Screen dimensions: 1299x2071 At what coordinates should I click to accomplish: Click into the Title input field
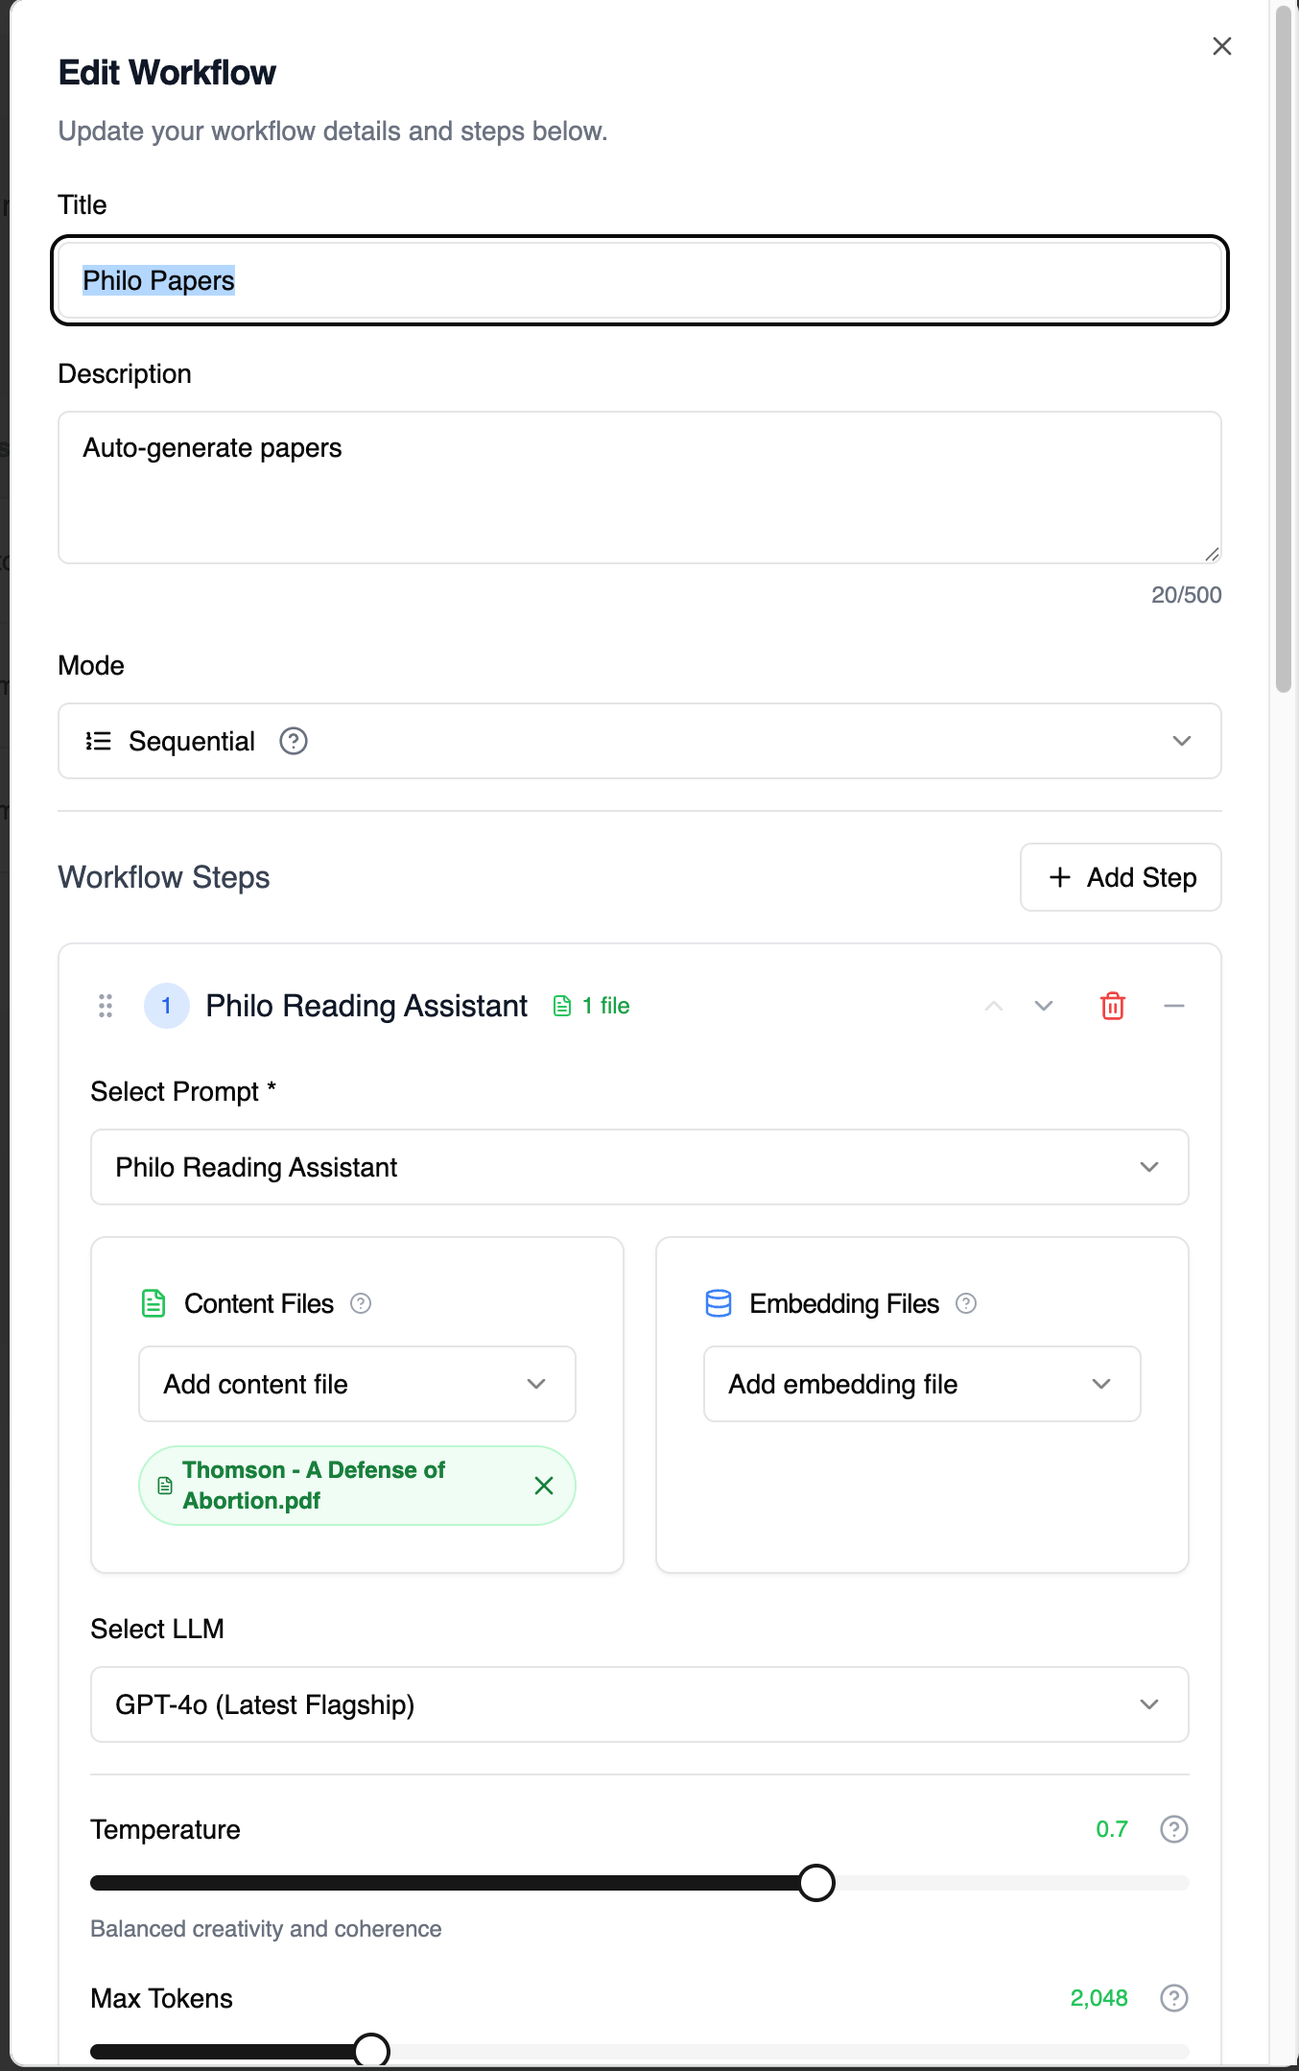point(640,280)
